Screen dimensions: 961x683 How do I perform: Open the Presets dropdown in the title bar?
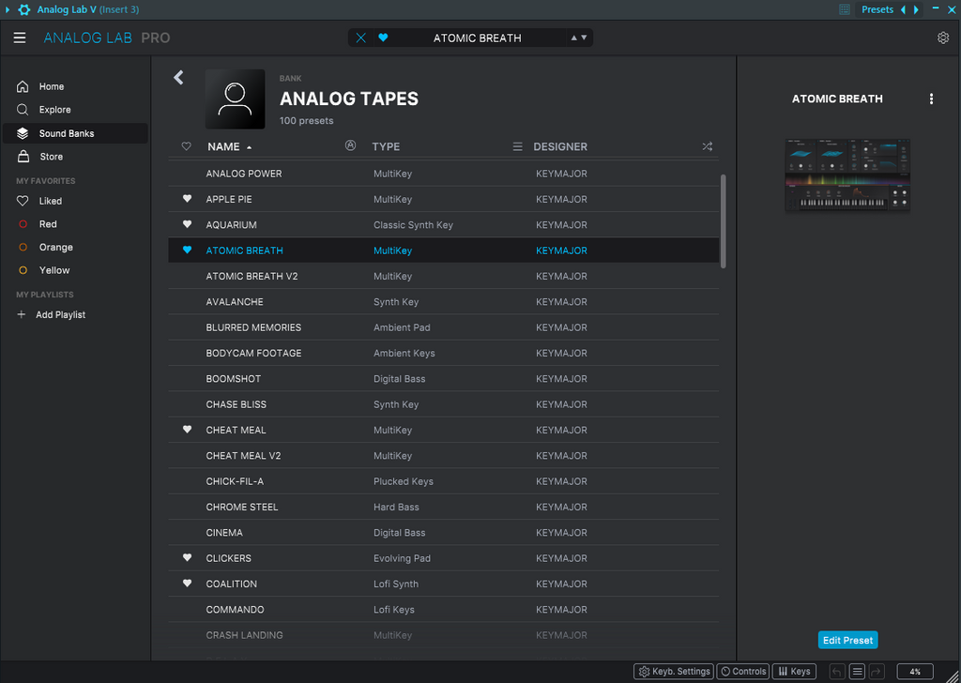[x=877, y=9]
